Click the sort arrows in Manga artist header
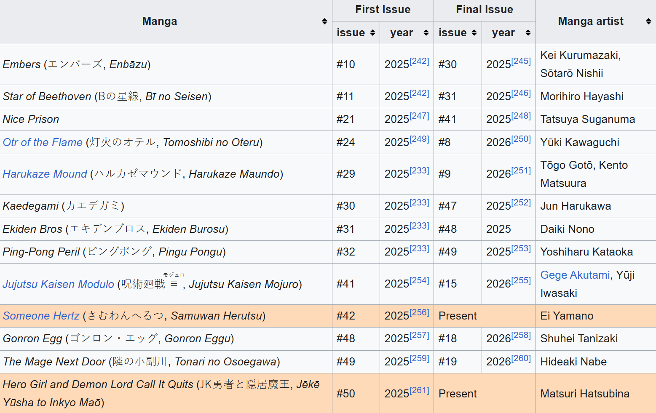This screenshot has height=413, width=656. coord(648,21)
